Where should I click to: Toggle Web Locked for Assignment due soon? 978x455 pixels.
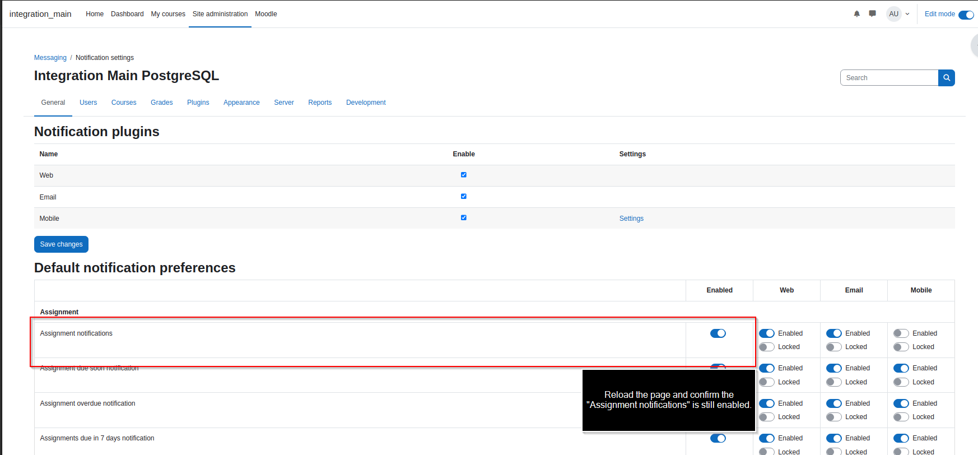point(766,382)
